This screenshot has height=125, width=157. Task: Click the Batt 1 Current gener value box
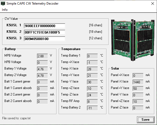click(42, 82)
